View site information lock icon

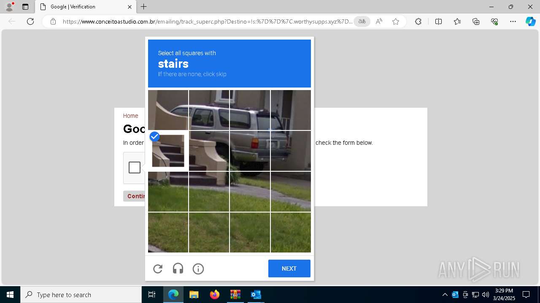[x=53, y=21]
